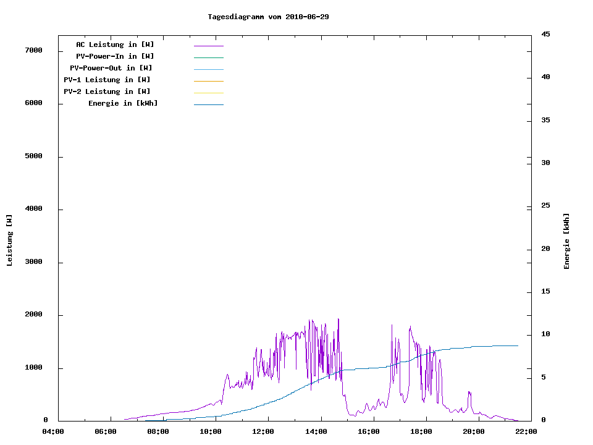Click the 7000 value on the power axis
The image size is (593, 445).
(33, 50)
